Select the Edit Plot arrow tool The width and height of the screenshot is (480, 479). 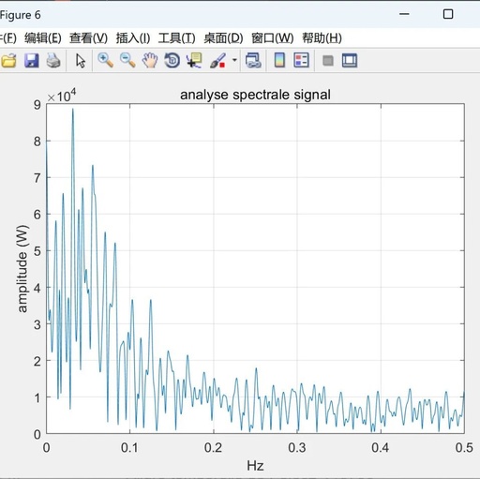(81, 60)
